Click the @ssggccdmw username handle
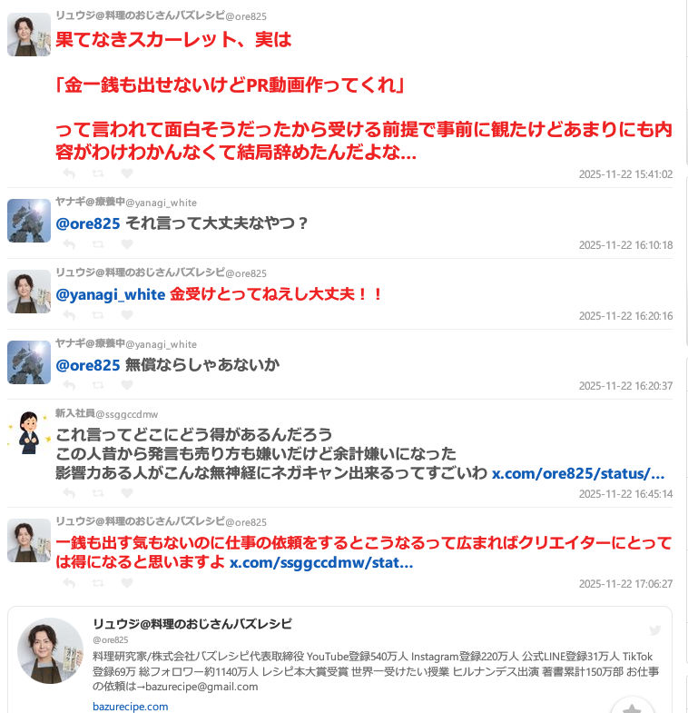The width and height of the screenshot is (688, 713). (127, 414)
